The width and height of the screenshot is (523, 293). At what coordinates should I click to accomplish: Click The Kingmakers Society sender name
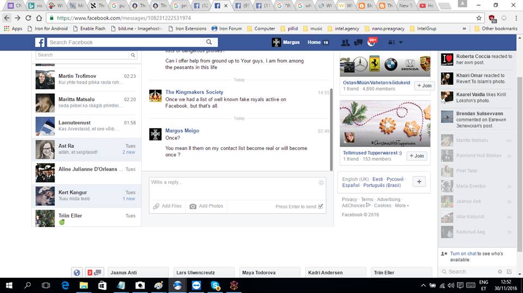194,92
